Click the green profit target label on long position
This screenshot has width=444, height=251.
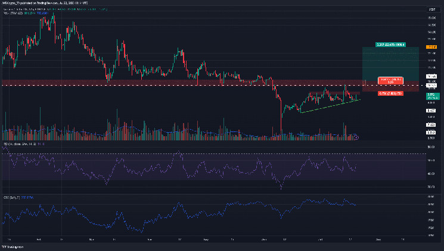click(390, 45)
